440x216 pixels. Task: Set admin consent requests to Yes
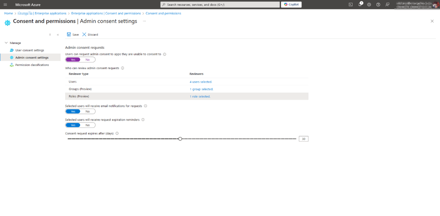tap(73, 59)
